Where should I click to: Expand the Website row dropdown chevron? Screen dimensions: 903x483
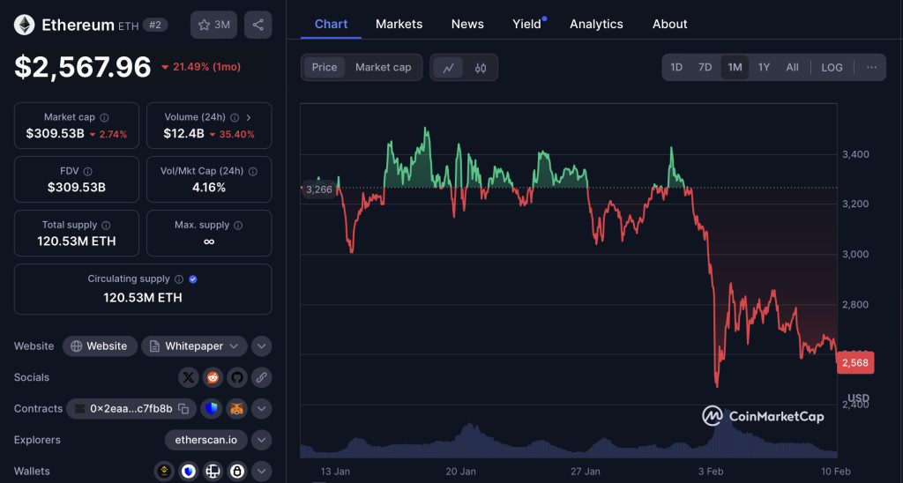click(x=261, y=346)
